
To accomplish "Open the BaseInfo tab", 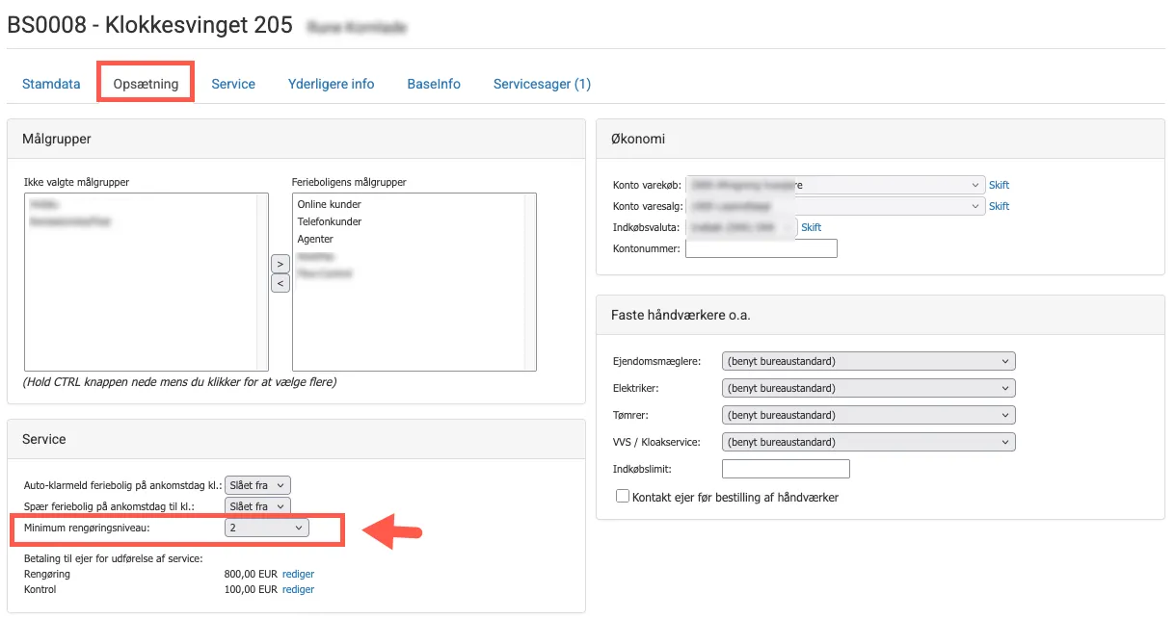I will (x=434, y=84).
